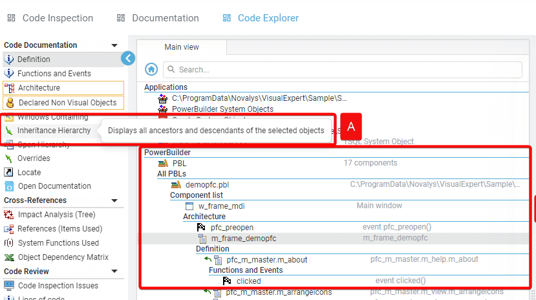This screenshot has width=536, height=300.
Task: Click the Functions and Events info icon
Action: tap(9, 74)
